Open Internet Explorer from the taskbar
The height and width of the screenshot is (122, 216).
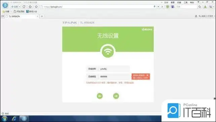pyautogui.click(x=14, y=119)
